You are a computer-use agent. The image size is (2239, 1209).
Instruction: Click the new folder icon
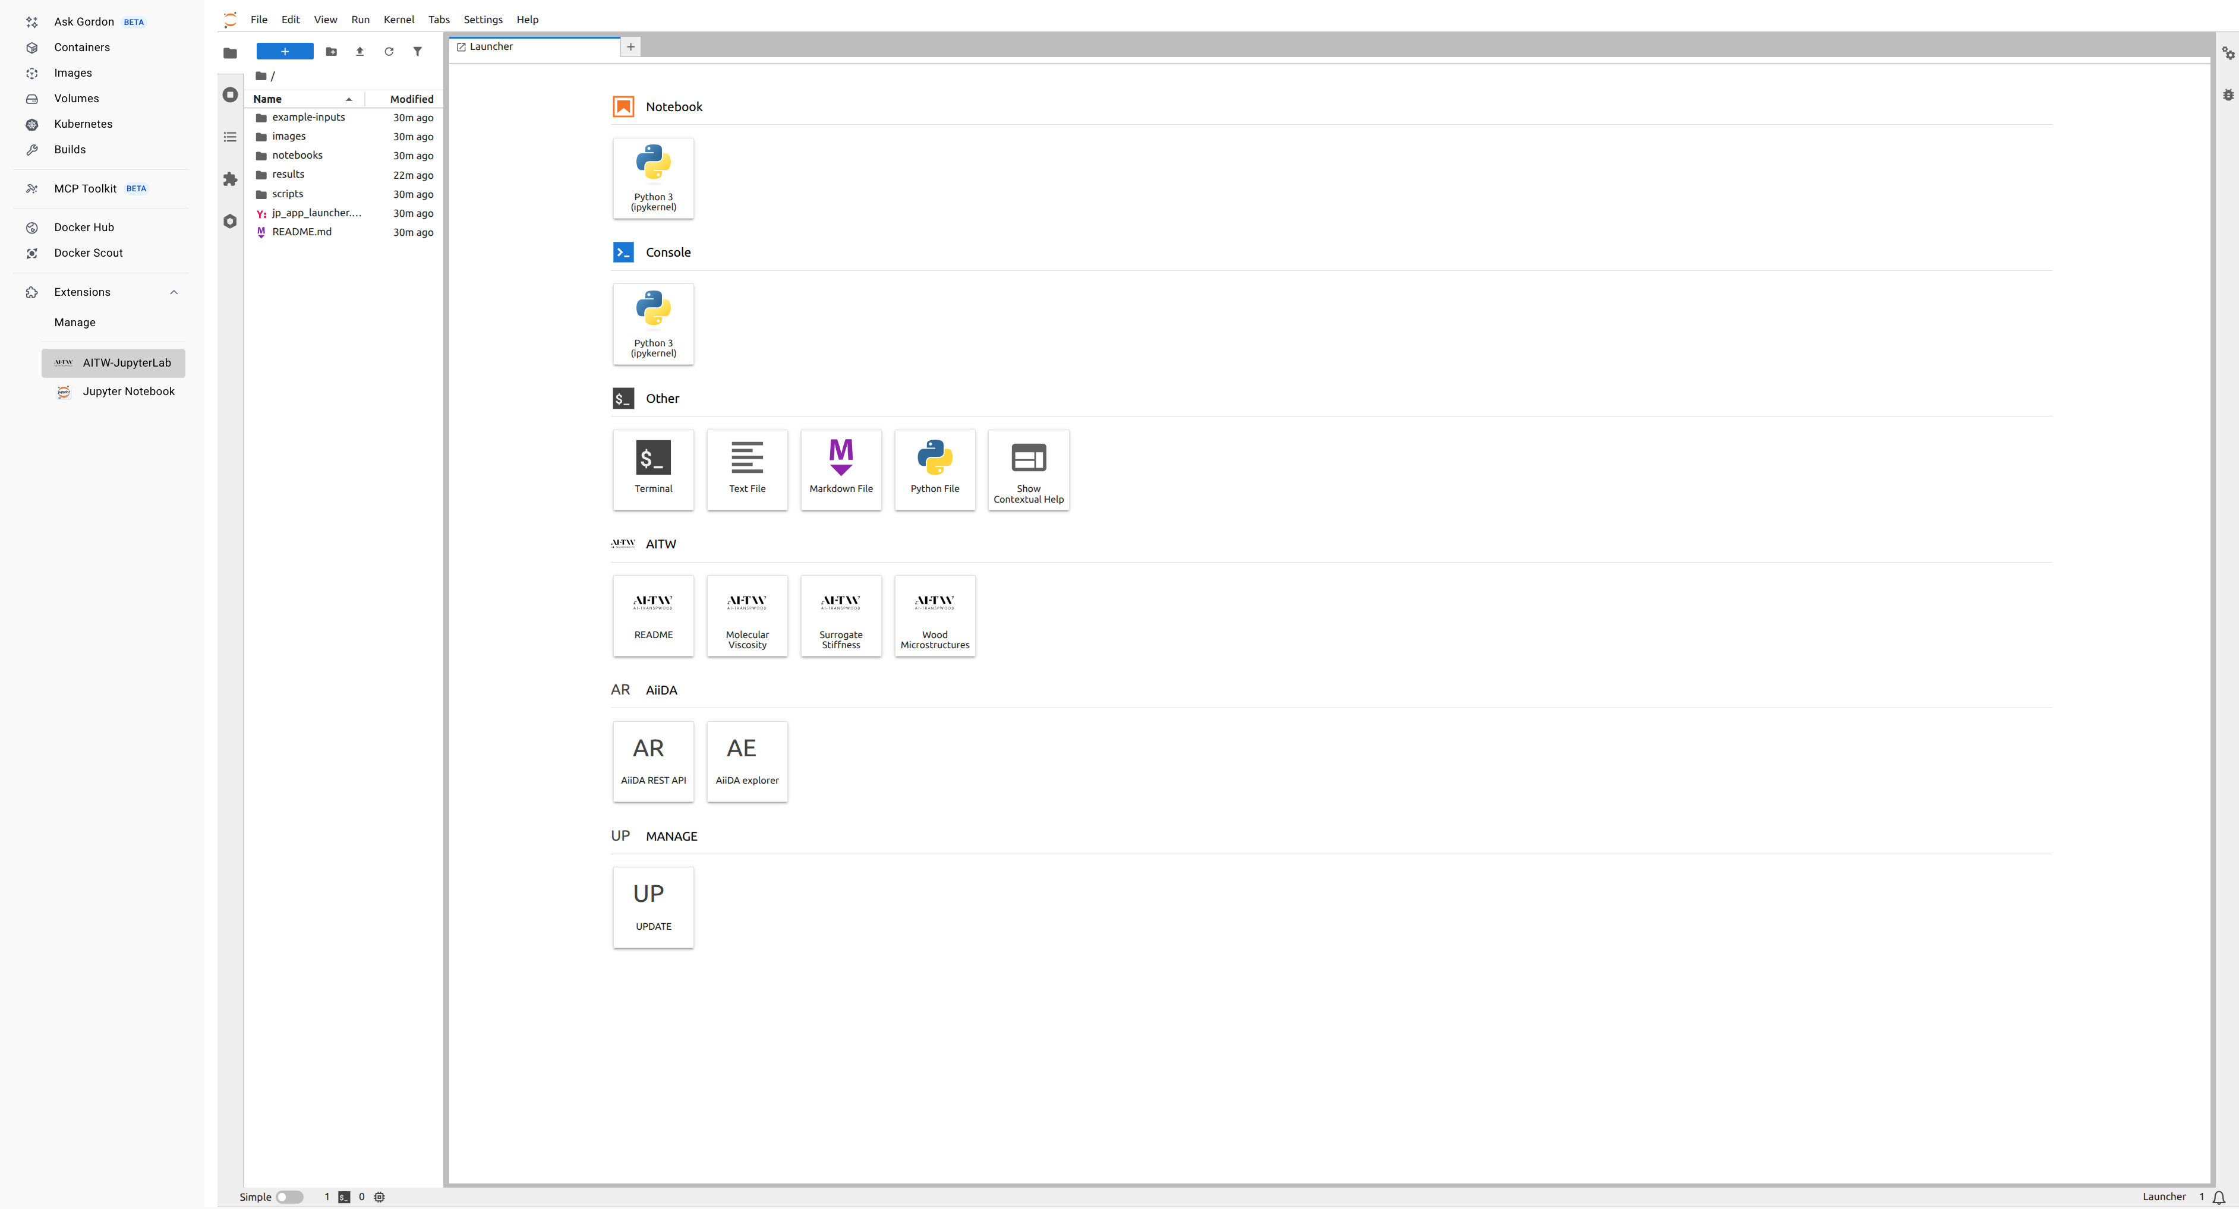click(331, 51)
